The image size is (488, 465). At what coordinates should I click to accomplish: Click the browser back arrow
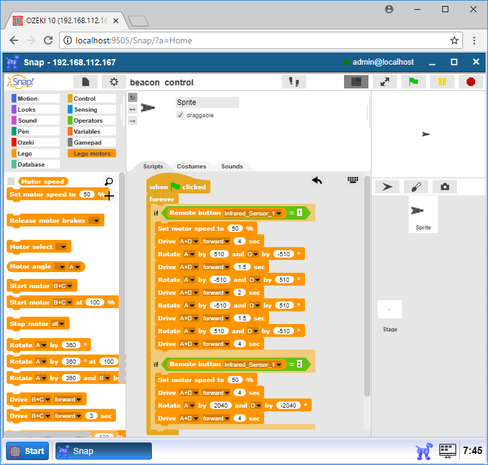[x=14, y=40]
